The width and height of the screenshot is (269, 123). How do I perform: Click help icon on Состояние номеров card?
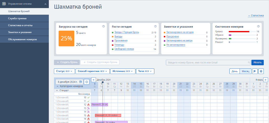259,26
